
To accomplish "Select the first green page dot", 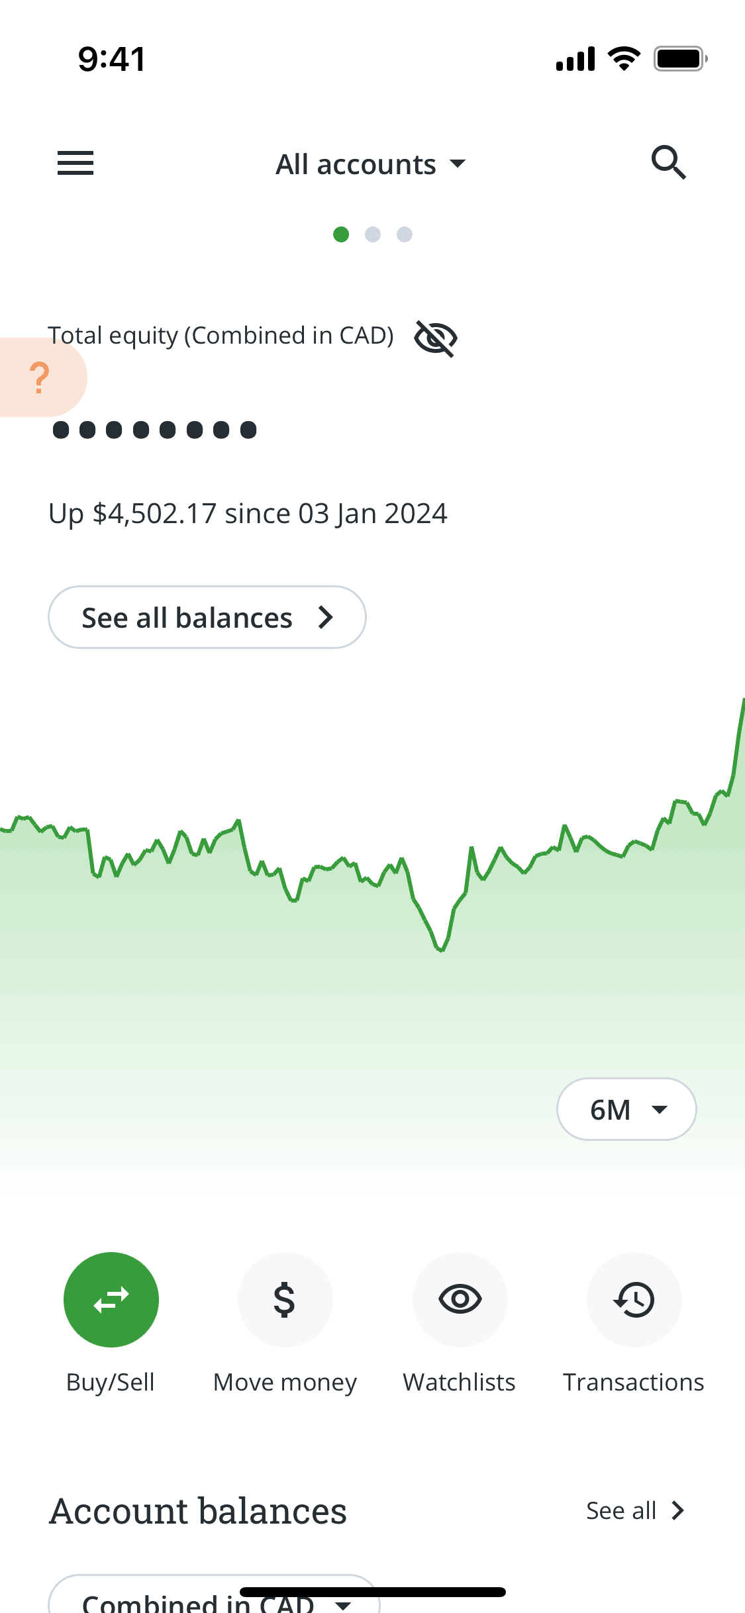I will pos(341,234).
